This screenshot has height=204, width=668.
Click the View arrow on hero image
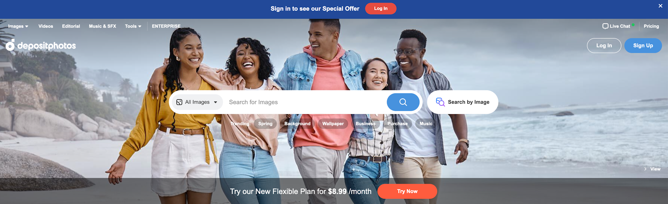(645, 169)
